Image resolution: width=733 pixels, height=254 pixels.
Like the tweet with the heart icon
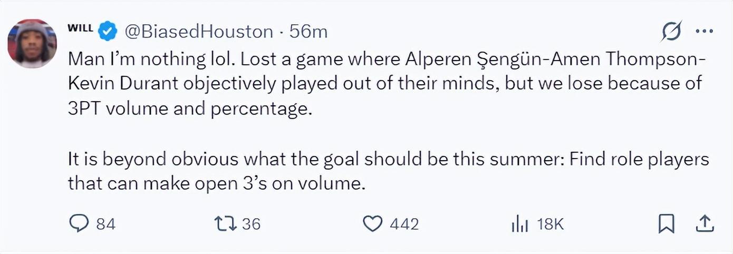tap(373, 224)
